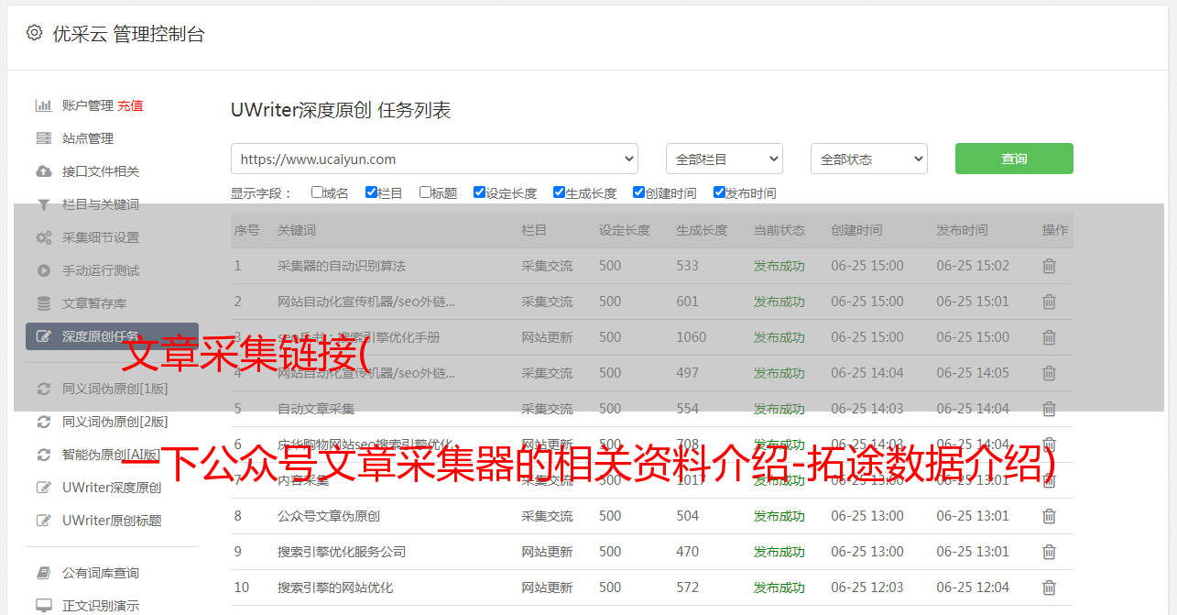
Task: Click publish time 06-25 15:02
Action: pos(973,266)
